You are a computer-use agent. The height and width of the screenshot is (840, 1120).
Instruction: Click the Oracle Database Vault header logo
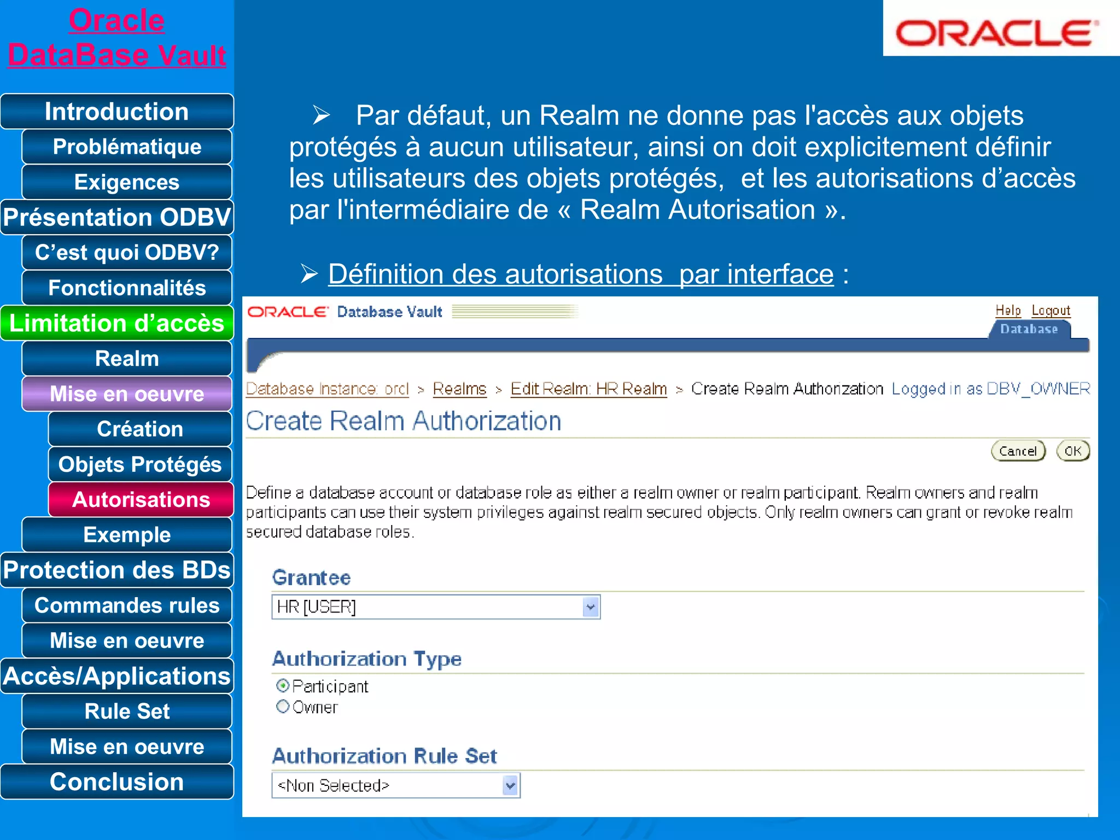point(345,312)
